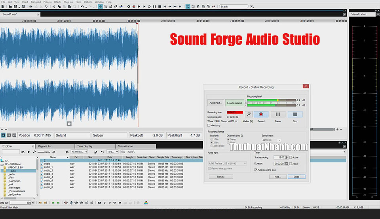Open the Transport menu
The height and width of the screenshot is (219, 380).
click(x=36, y=2)
